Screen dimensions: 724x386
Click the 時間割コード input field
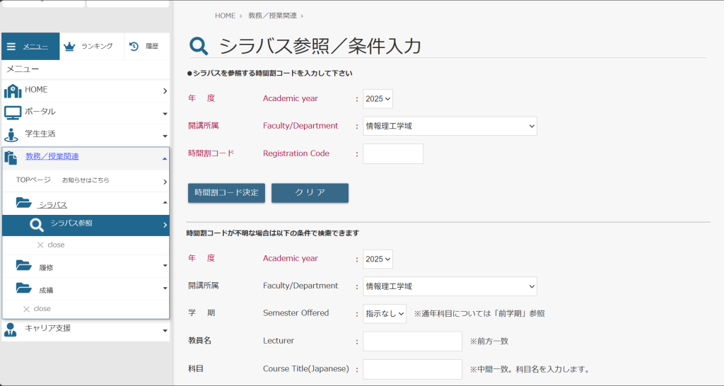tap(393, 153)
